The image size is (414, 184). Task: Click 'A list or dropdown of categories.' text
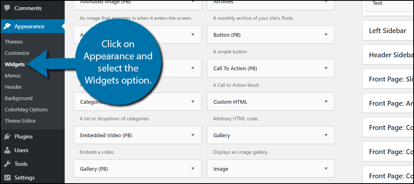[x=114, y=119]
